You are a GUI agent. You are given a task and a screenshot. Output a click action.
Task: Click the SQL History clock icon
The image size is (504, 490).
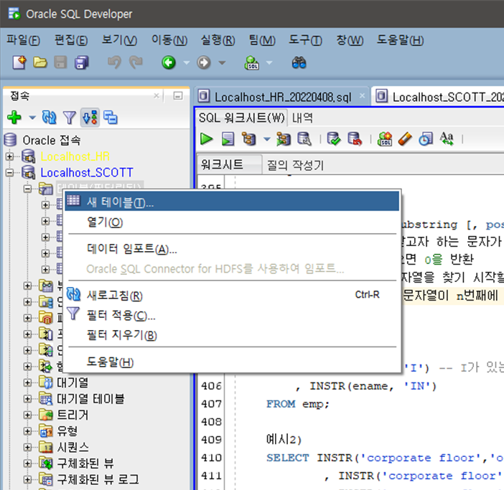426,139
